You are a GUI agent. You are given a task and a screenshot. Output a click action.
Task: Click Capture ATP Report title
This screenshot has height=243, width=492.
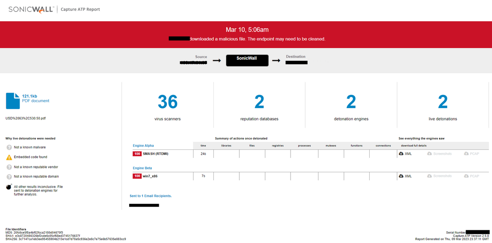pos(81,9)
